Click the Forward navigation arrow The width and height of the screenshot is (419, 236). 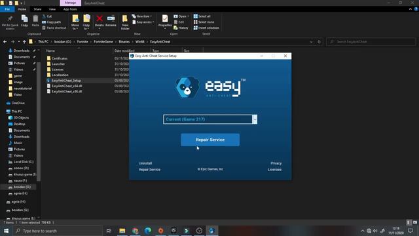(x=12, y=42)
